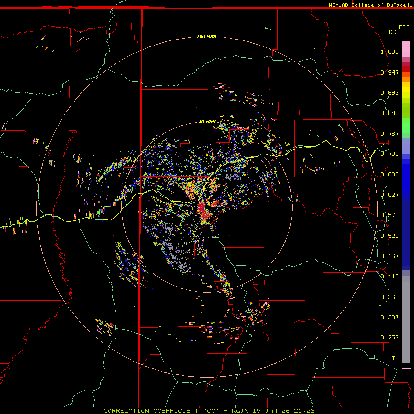This screenshot has height=414, width=414.
Task: Click the 21:26 timestamp
Action: [x=305, y=411]
